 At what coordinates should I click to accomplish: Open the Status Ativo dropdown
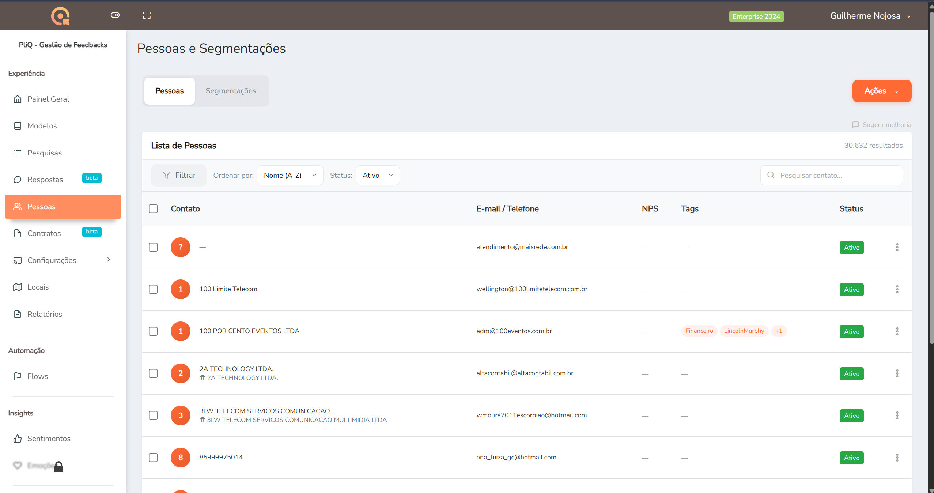coord(378,176)
